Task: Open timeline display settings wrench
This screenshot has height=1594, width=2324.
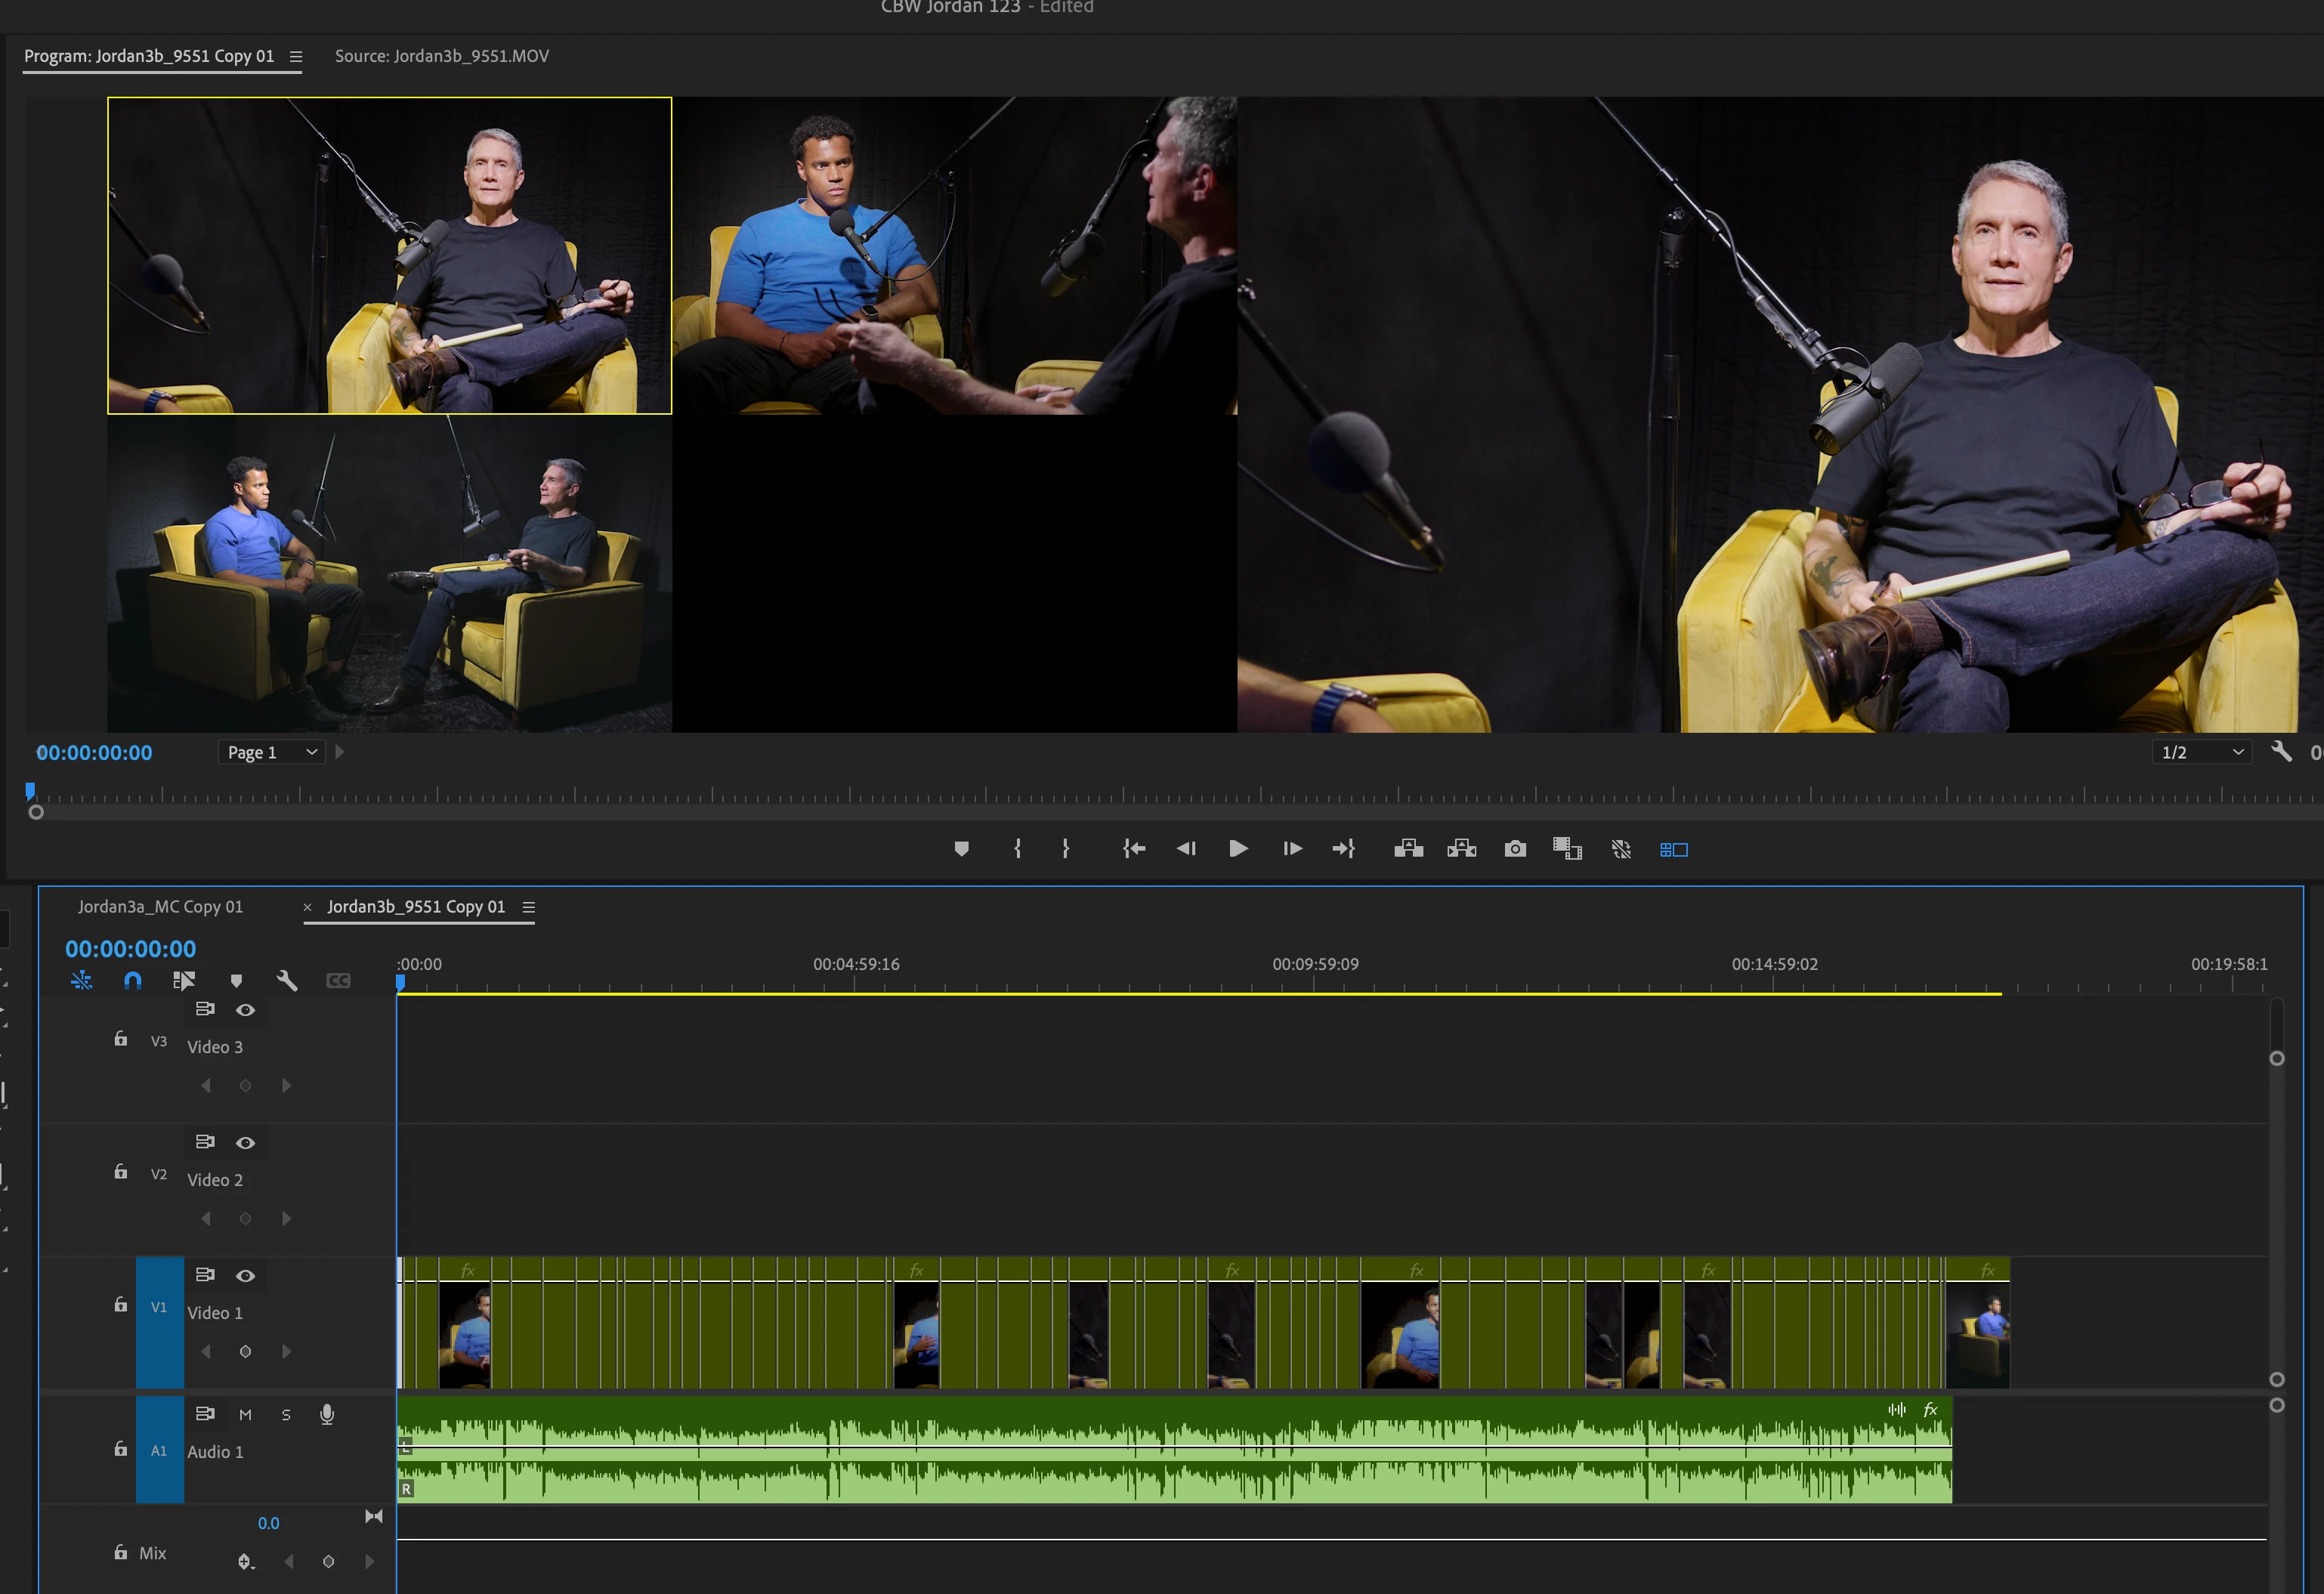Action: click(287, 980)
